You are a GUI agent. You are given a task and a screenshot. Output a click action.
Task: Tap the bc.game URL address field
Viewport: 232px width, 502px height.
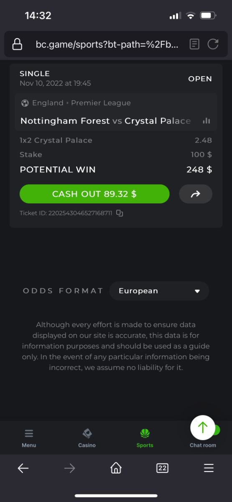pyautogui.click(x=107, y=44)
